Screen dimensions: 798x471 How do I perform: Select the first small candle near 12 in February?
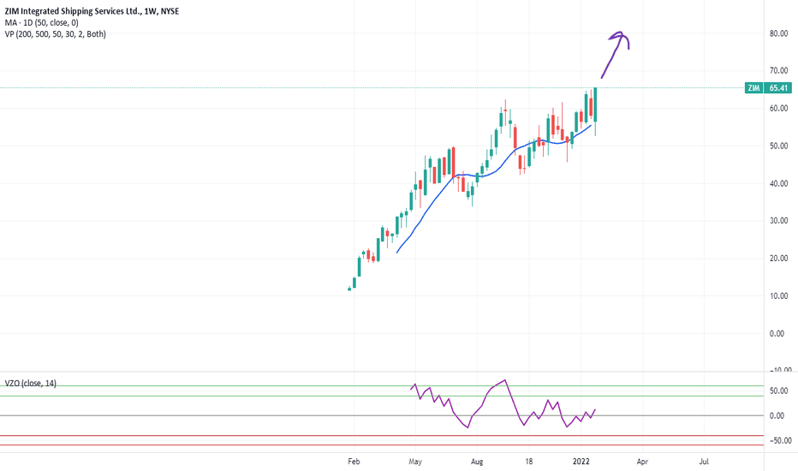pos(349,289)
